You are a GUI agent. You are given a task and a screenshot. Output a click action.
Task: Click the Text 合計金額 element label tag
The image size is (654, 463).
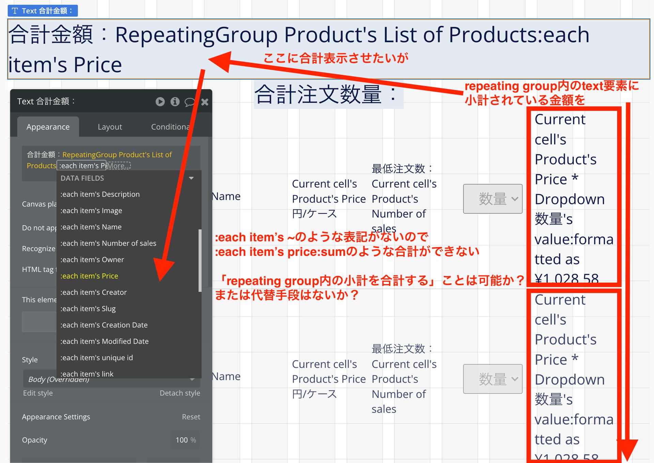pyautogui.click(x=43, y=11)
